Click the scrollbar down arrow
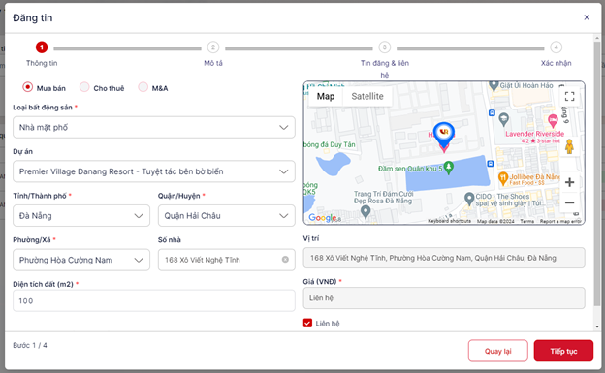The height and width of the screenshot is (373, 605). tap(597, 326)
